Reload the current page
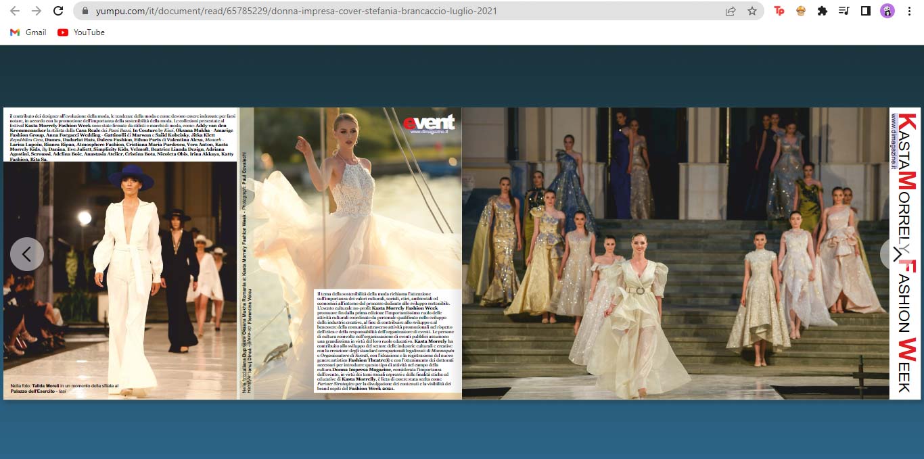 [x=58, y=11]
